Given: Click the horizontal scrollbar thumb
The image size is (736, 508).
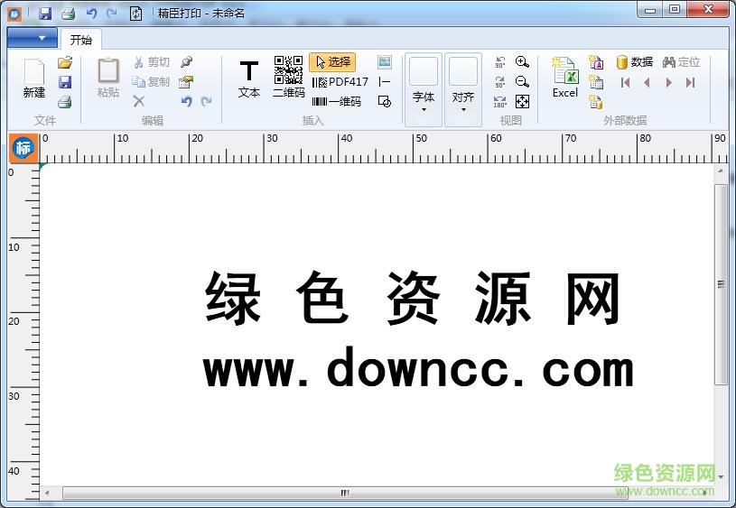Looking at the screenshot, I should 345,493.
